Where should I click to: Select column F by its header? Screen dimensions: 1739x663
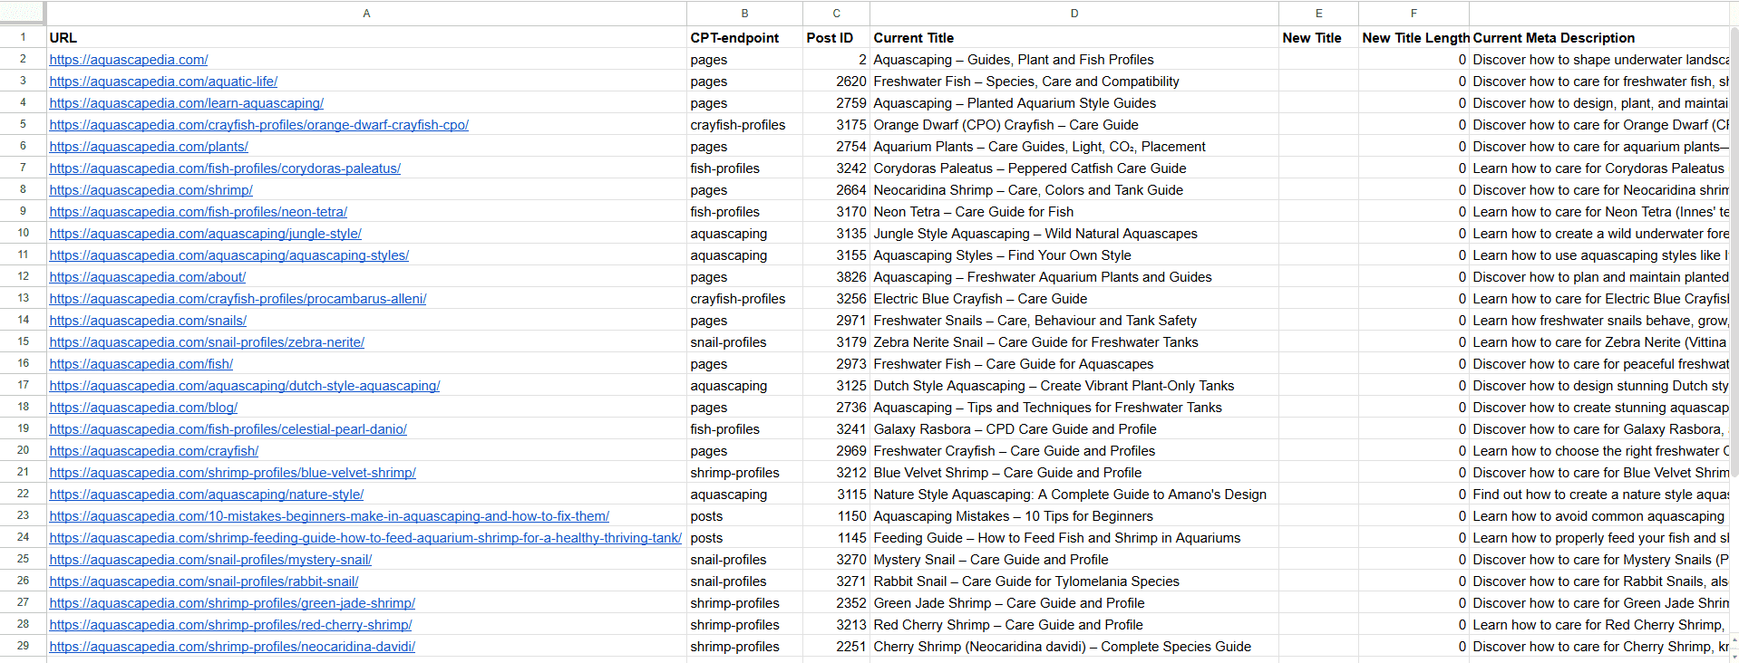point(1413,13)
